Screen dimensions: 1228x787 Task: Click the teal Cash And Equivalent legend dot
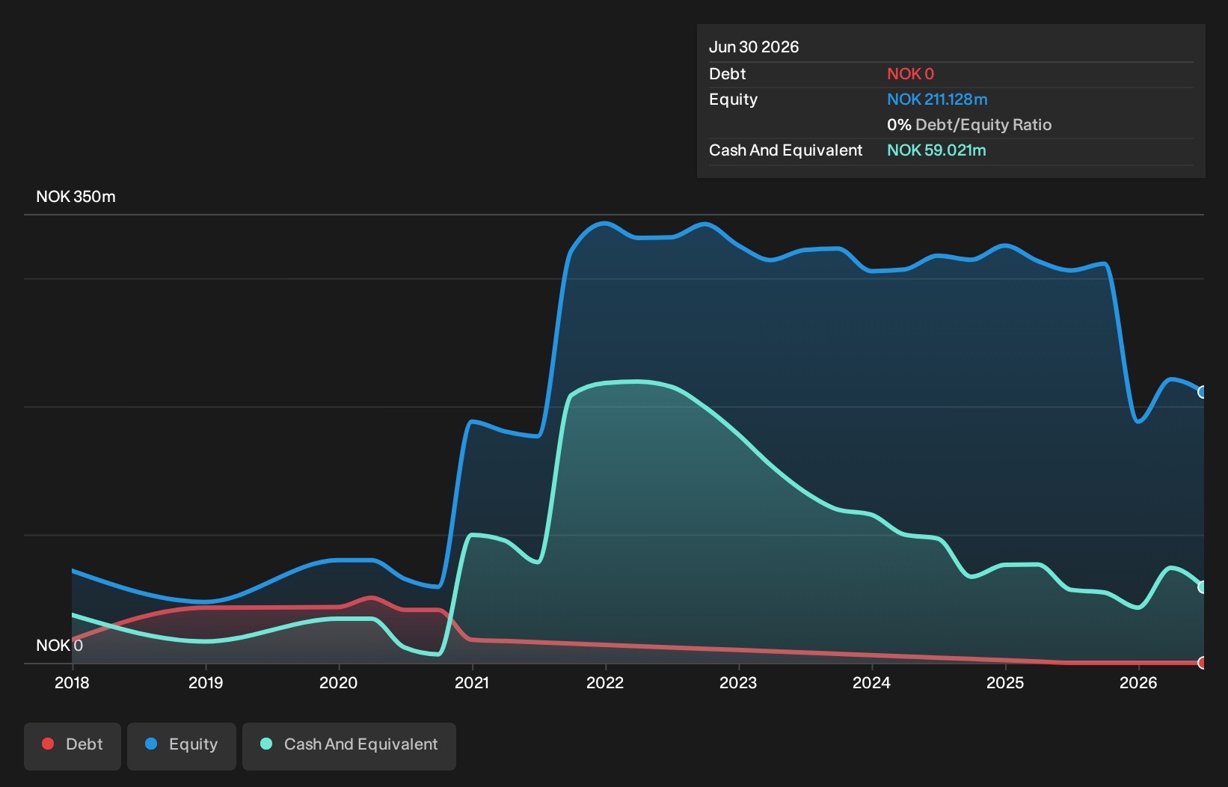tap(266, 744)
